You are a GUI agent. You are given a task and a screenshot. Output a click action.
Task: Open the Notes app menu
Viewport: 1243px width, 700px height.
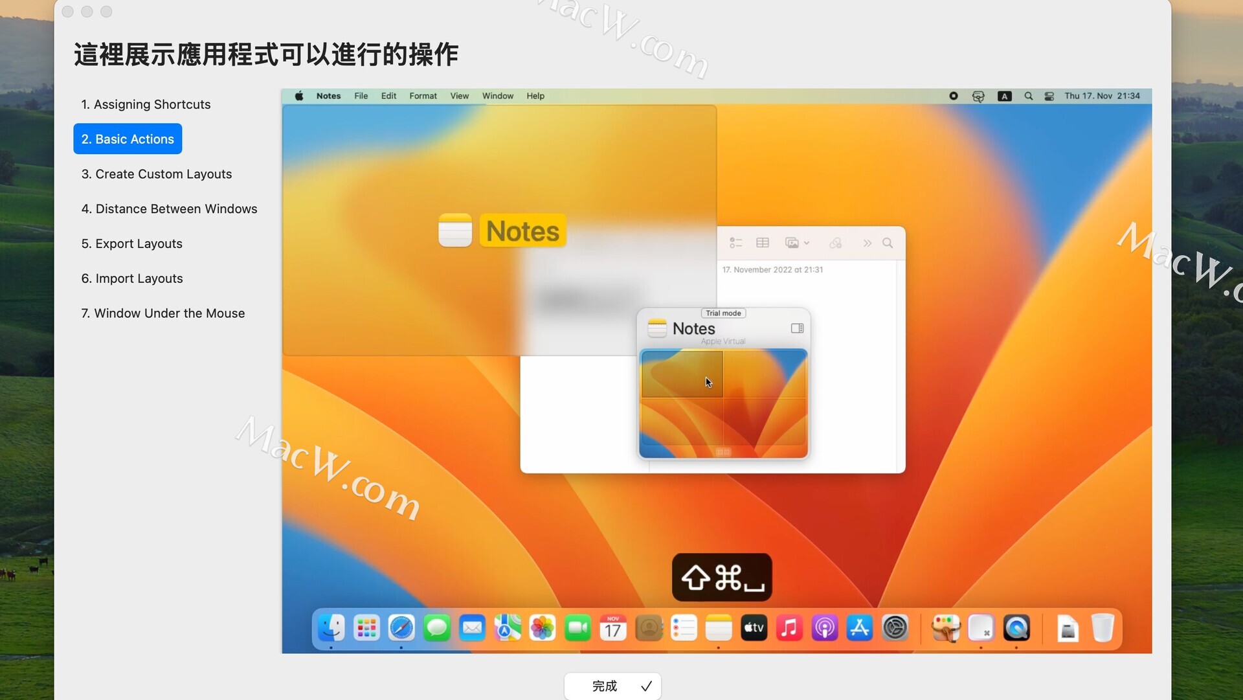(x=328, y=96)
